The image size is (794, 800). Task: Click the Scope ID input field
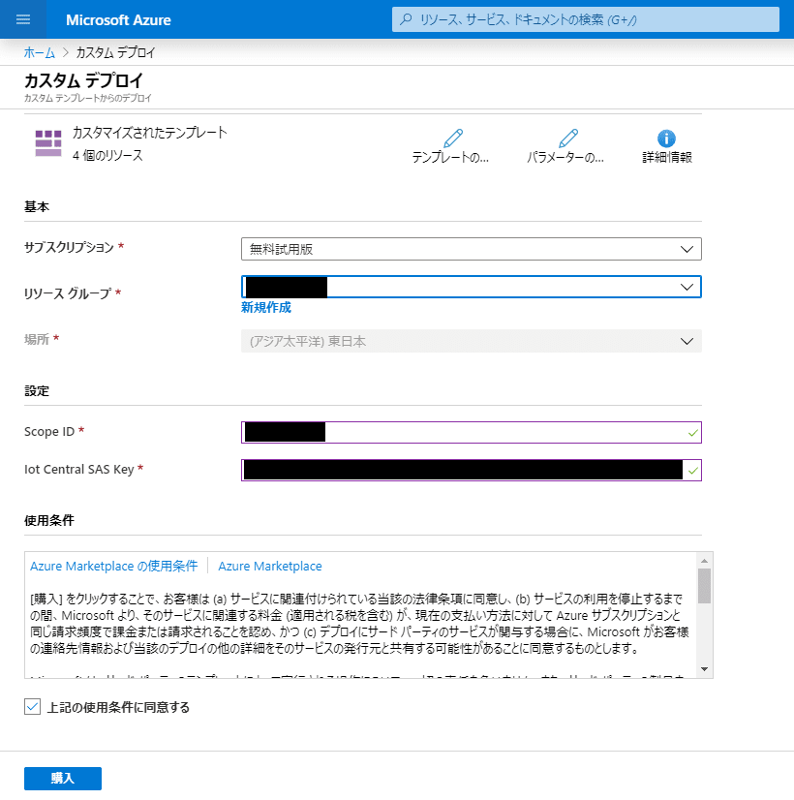472,432
